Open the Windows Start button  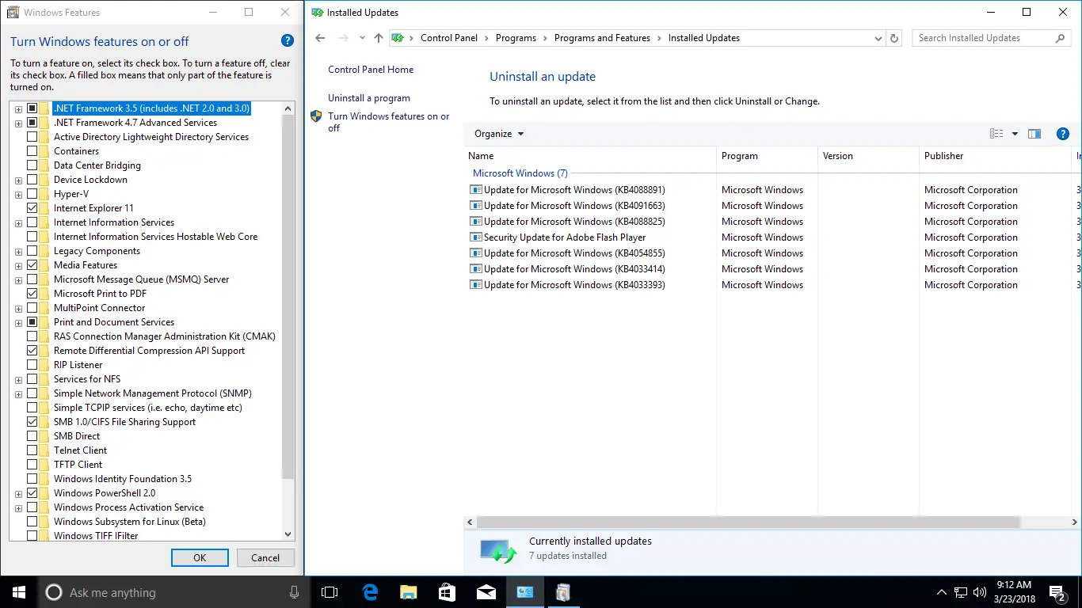pos(18,592)
